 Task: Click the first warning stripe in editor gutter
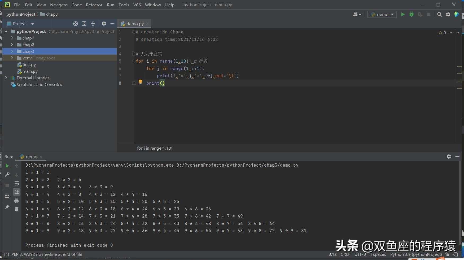click(x=459, y=66)
